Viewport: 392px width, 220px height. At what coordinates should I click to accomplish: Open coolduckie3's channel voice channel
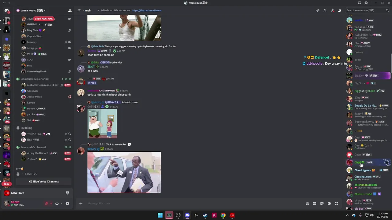tap(44, 79)
